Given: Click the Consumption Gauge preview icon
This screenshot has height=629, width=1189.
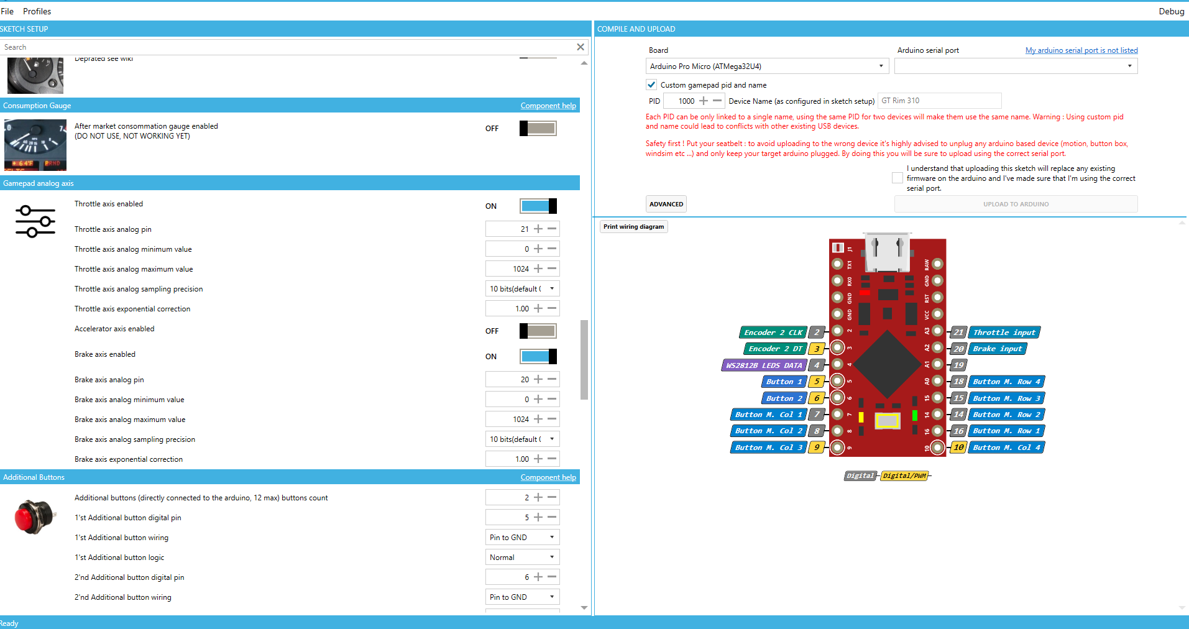Looking at the screenshot, I should pos(35,145).
